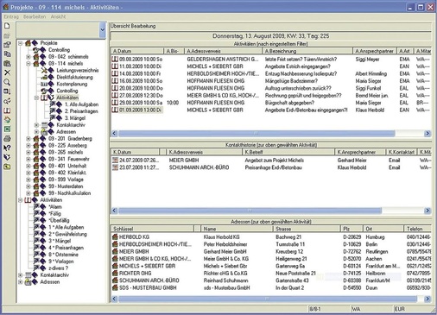
Task: Open the Eintrag menu
Action: [x=11, y=16]
